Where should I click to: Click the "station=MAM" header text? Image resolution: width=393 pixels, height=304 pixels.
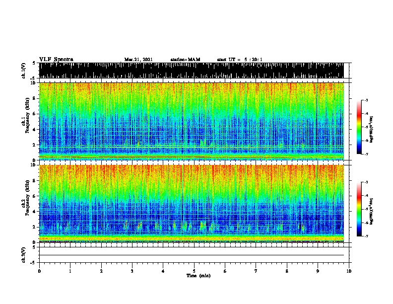click(x=185, y=60)
